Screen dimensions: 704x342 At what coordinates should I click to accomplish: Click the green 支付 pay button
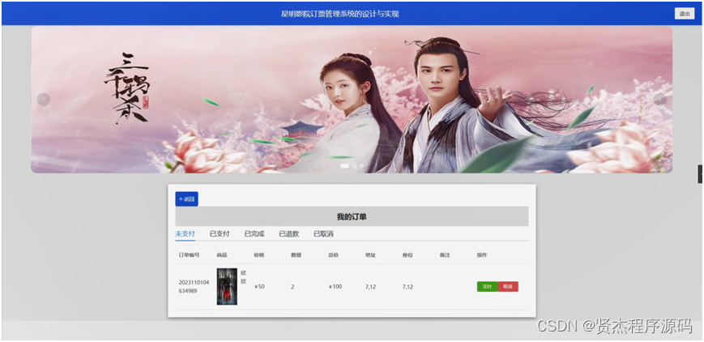[487, 287]
